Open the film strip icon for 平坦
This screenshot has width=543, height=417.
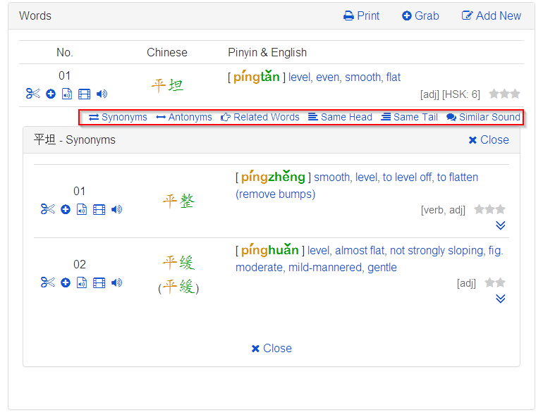tap(85, 94)
